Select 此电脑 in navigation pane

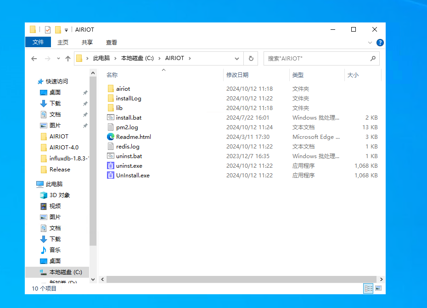54,184
